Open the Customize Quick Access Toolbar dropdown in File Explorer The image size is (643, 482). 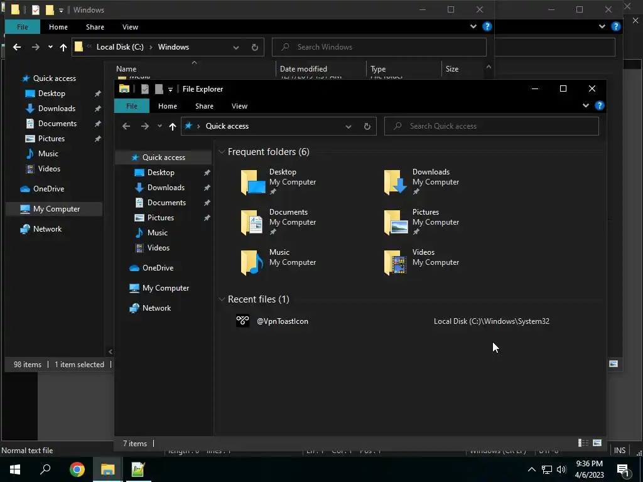tap(171, 89)
